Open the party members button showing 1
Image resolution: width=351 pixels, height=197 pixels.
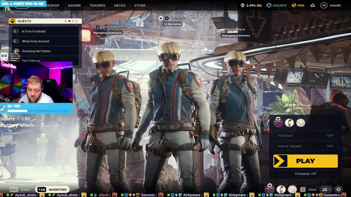click(326, 190)
